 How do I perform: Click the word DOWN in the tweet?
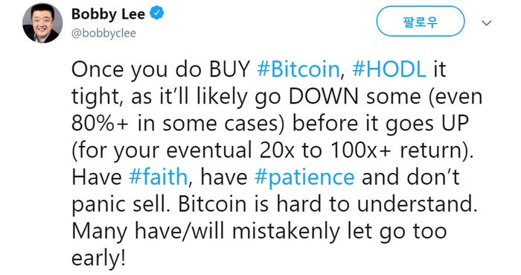point(323,96)
